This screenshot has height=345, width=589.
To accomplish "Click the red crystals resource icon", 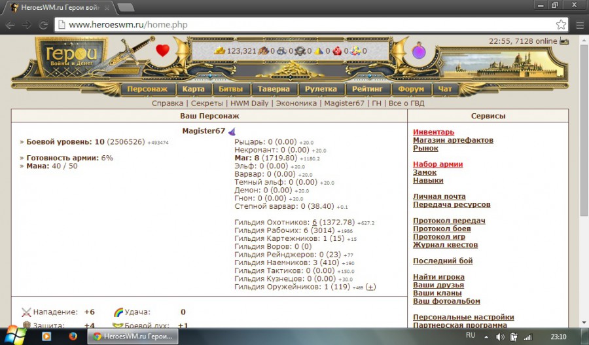I will point(337,51).
